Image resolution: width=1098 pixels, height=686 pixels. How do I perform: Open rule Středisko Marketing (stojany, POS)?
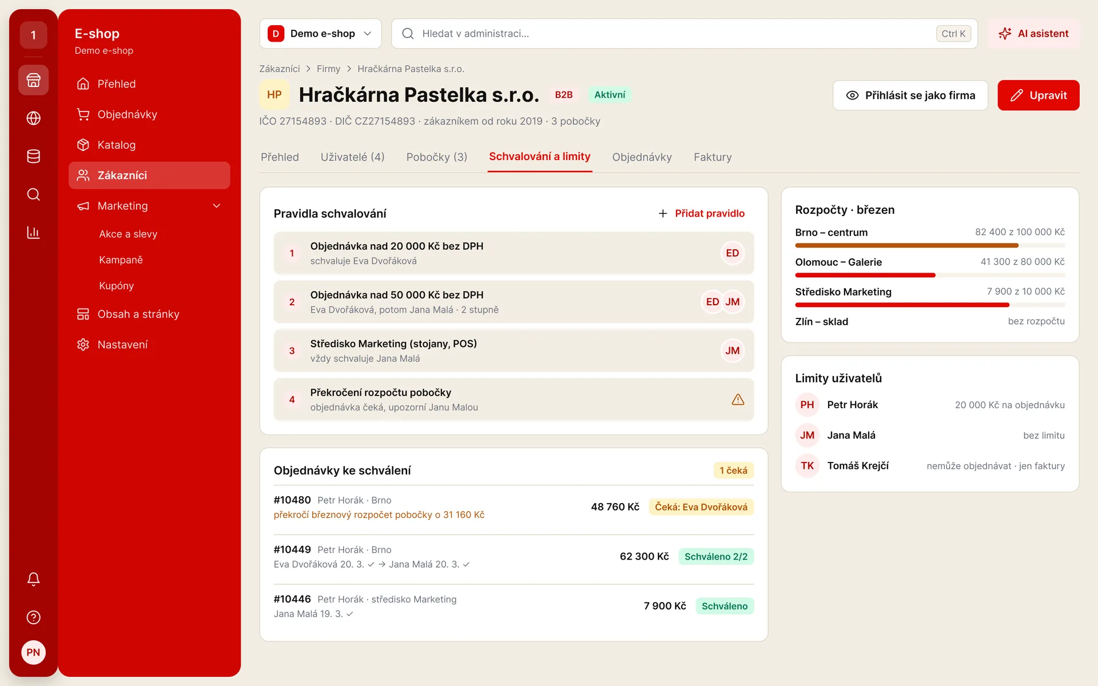514,351
